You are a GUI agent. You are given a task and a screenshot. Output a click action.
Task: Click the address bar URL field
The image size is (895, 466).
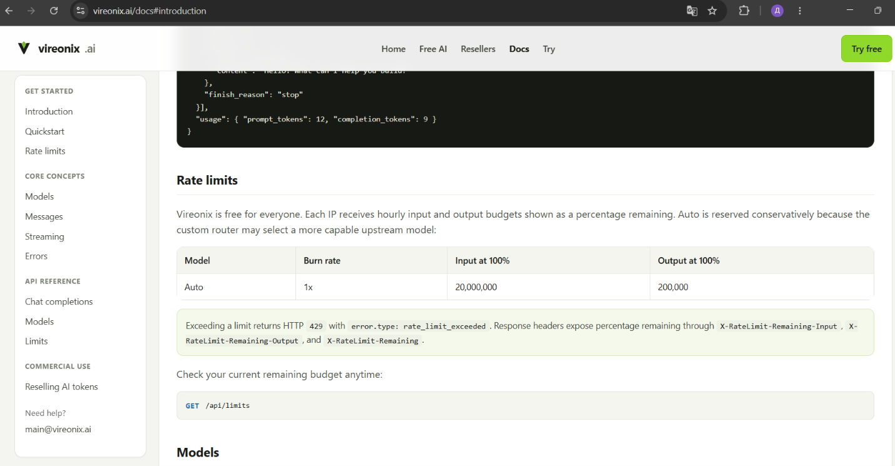[376, 11]
